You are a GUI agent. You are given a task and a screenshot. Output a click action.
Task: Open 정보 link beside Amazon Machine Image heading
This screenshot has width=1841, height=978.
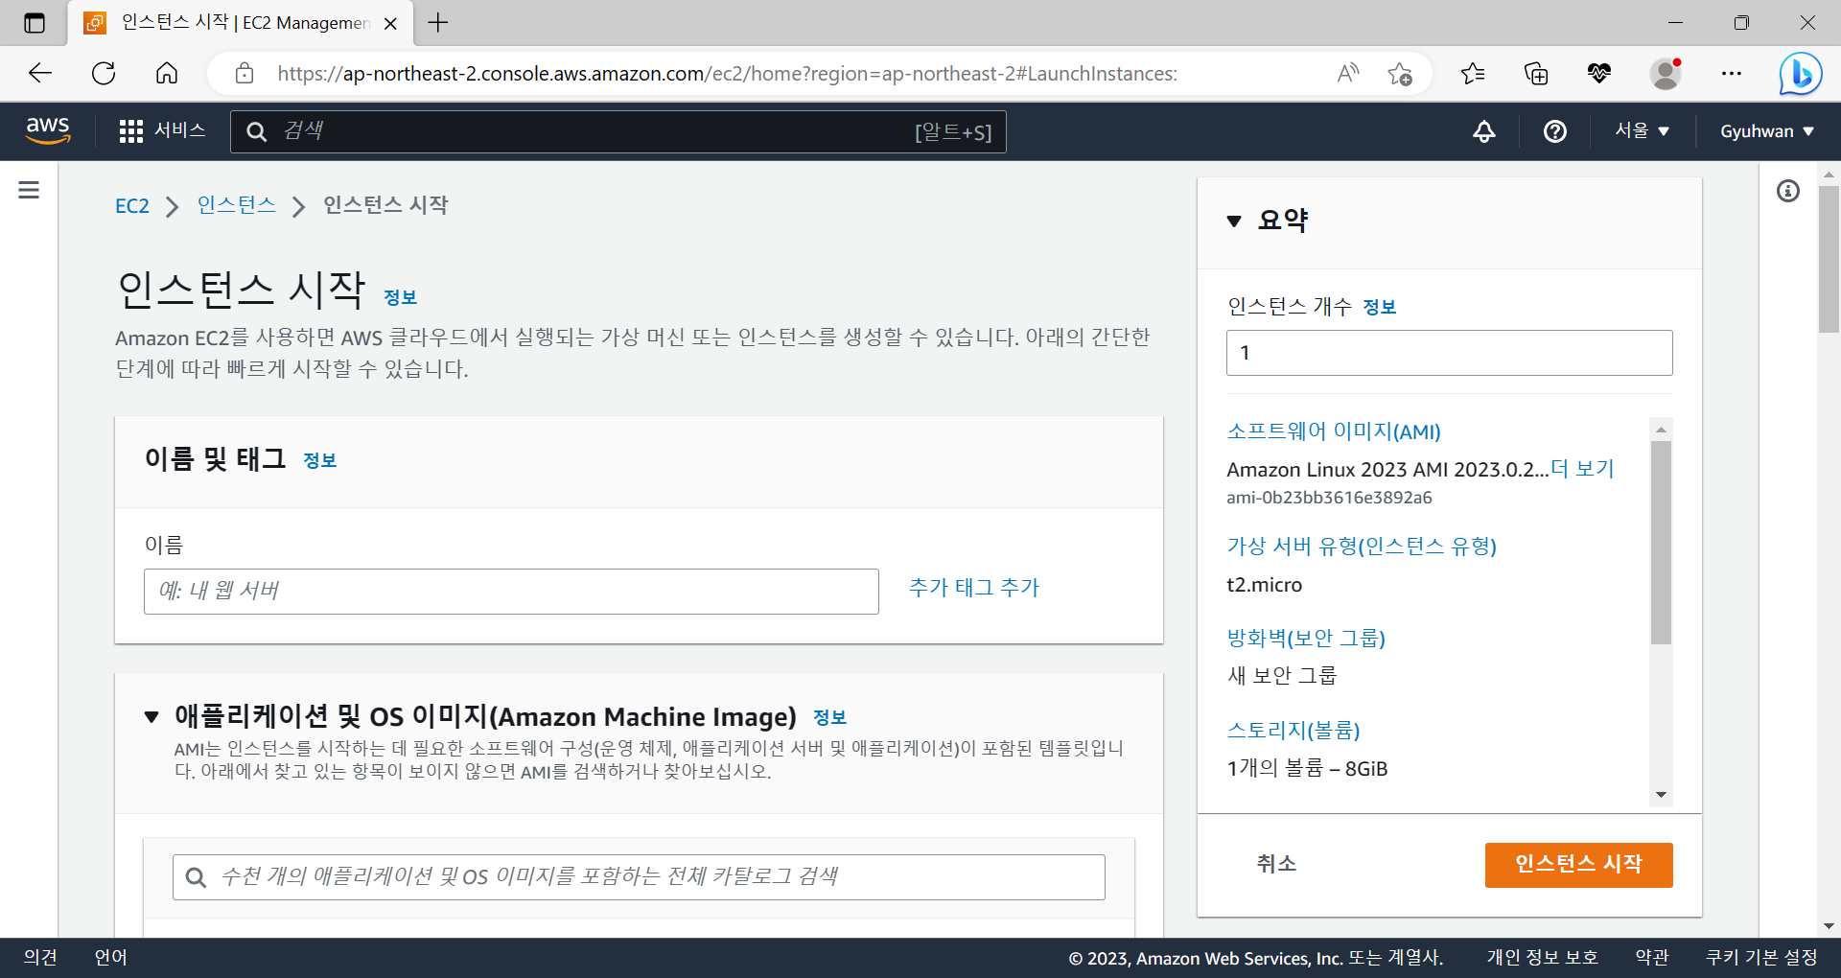tap(829, 717)
